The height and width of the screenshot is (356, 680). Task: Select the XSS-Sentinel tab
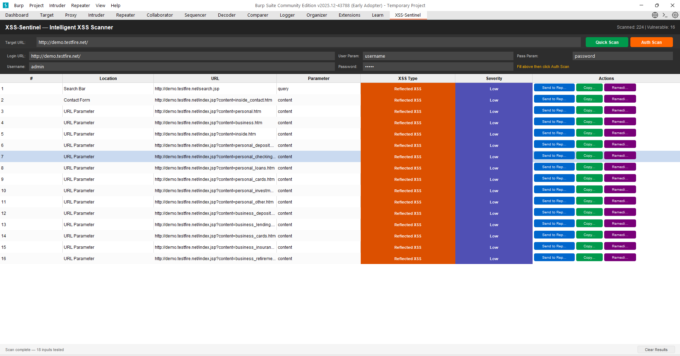click(x=408, y=15)
